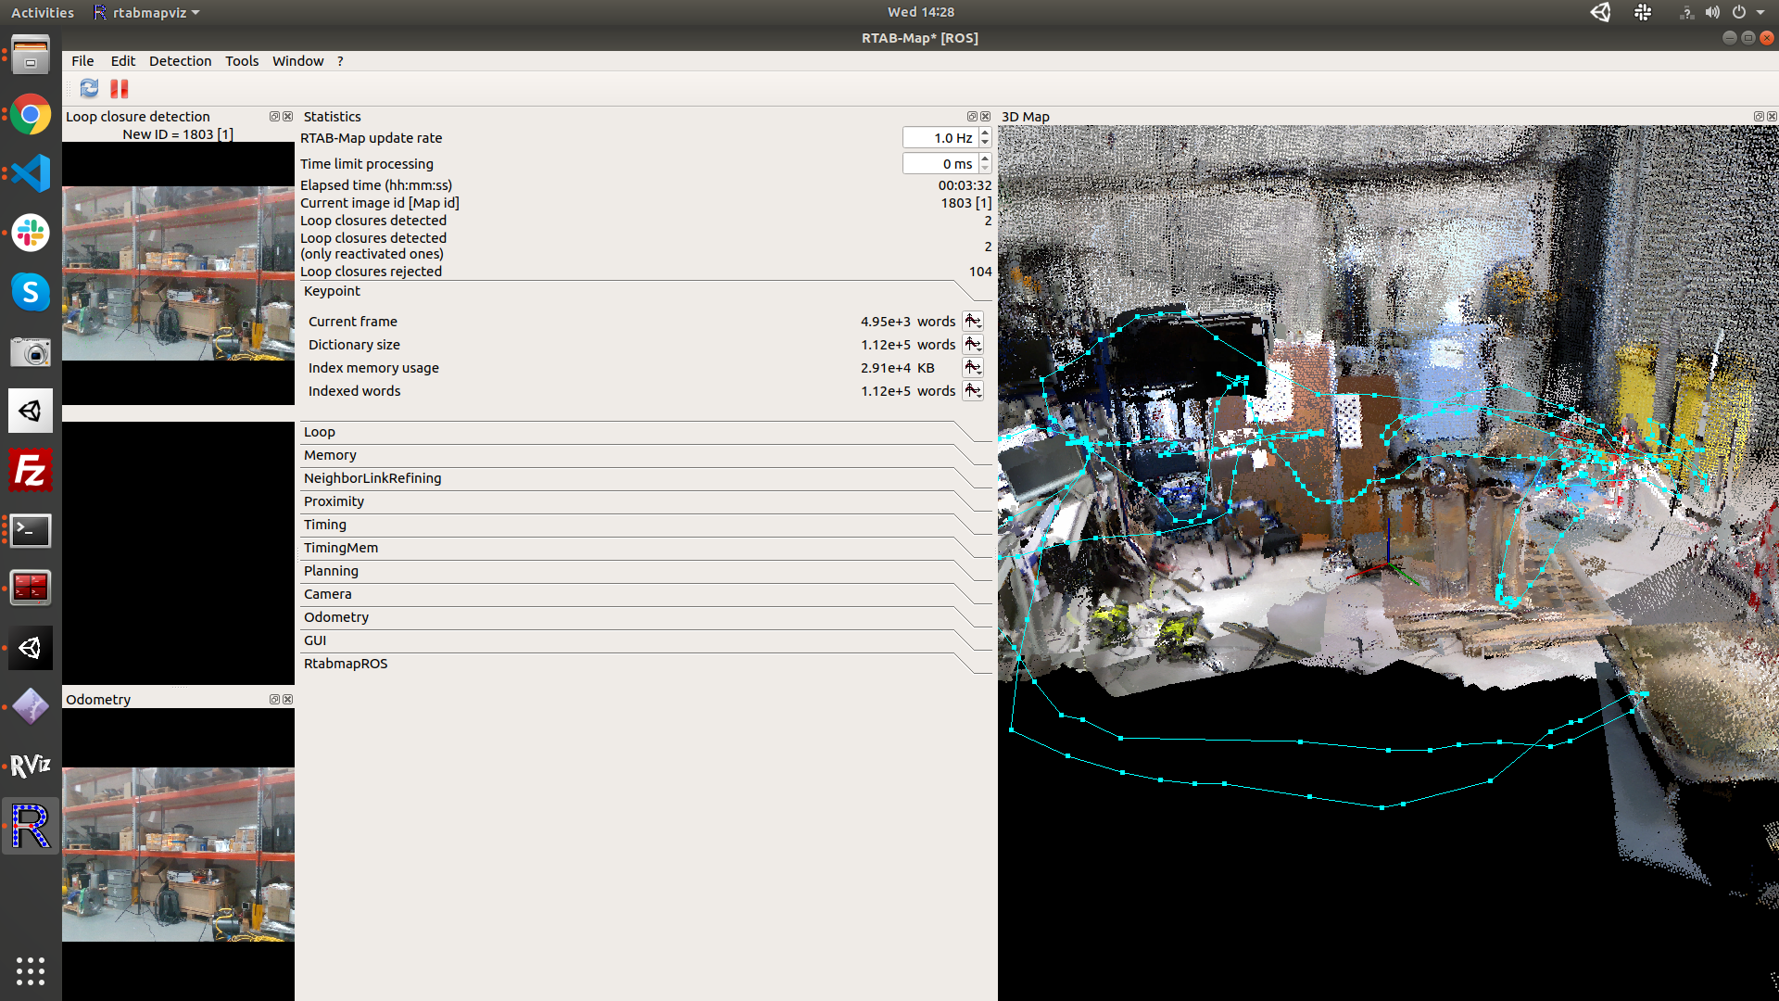Click the refresh/reset toolbar icon
The width and height of the screenshot is (1779, 1001).
coord(89,88)
